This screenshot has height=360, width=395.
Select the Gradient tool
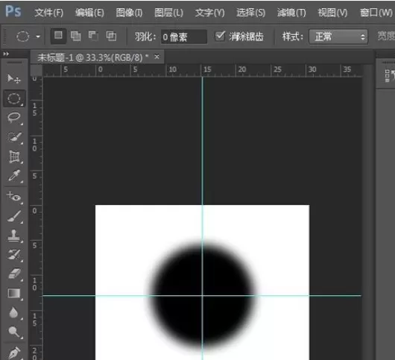14,293
